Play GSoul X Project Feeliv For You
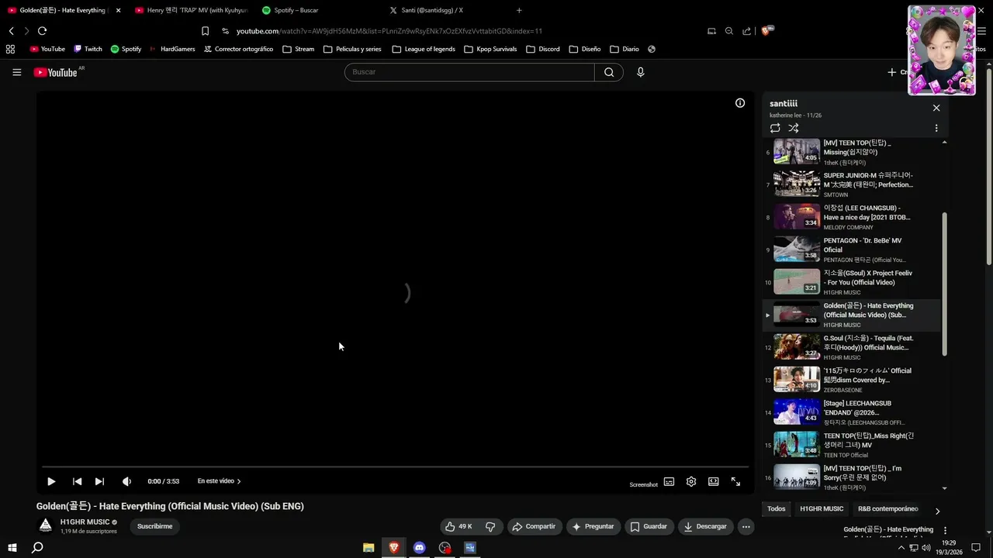The image size is (993, 558). point(851,282)
